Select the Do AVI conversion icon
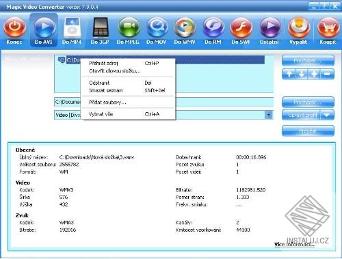Viewport: 342px width, 259px height. pos(44,28)
